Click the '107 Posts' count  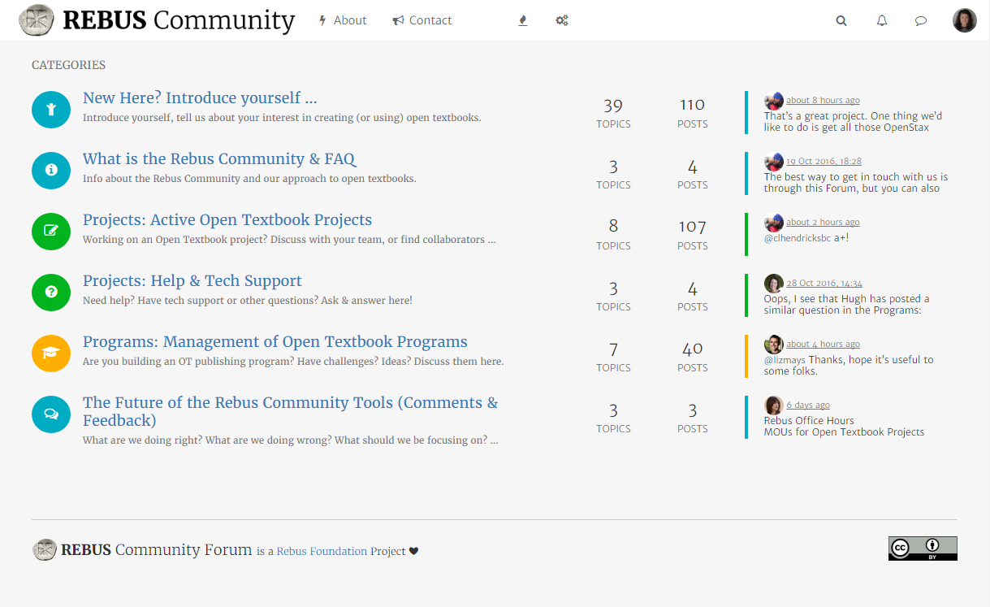693,236
